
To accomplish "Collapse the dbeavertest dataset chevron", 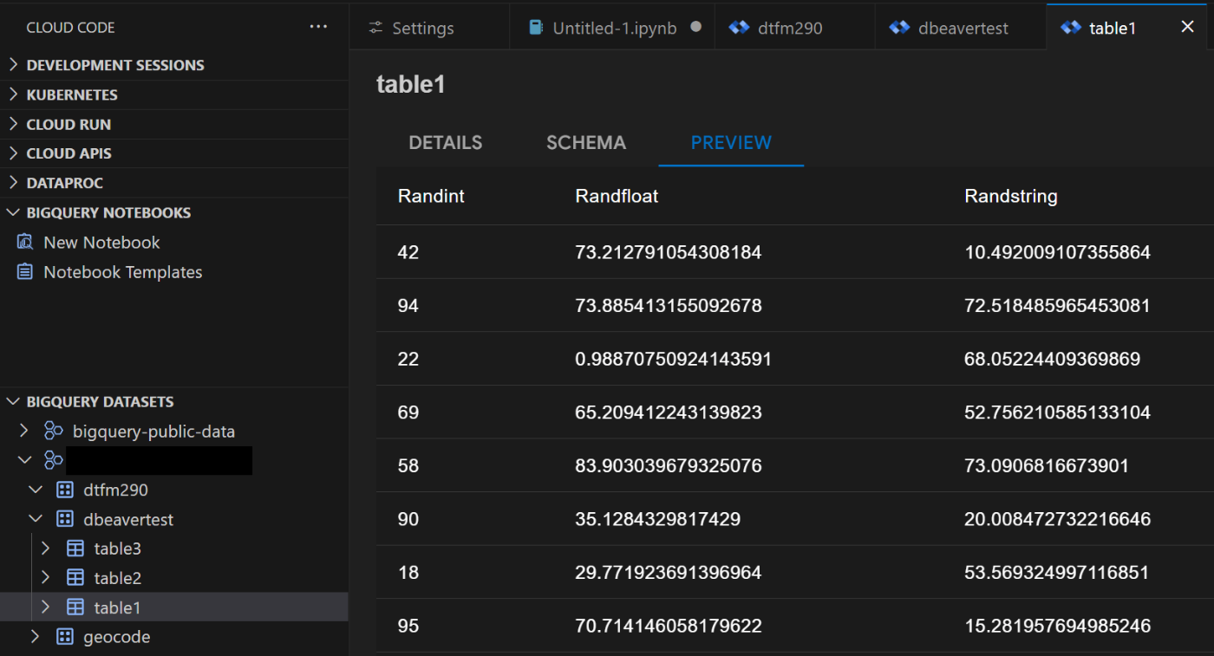I will [36, 519].
